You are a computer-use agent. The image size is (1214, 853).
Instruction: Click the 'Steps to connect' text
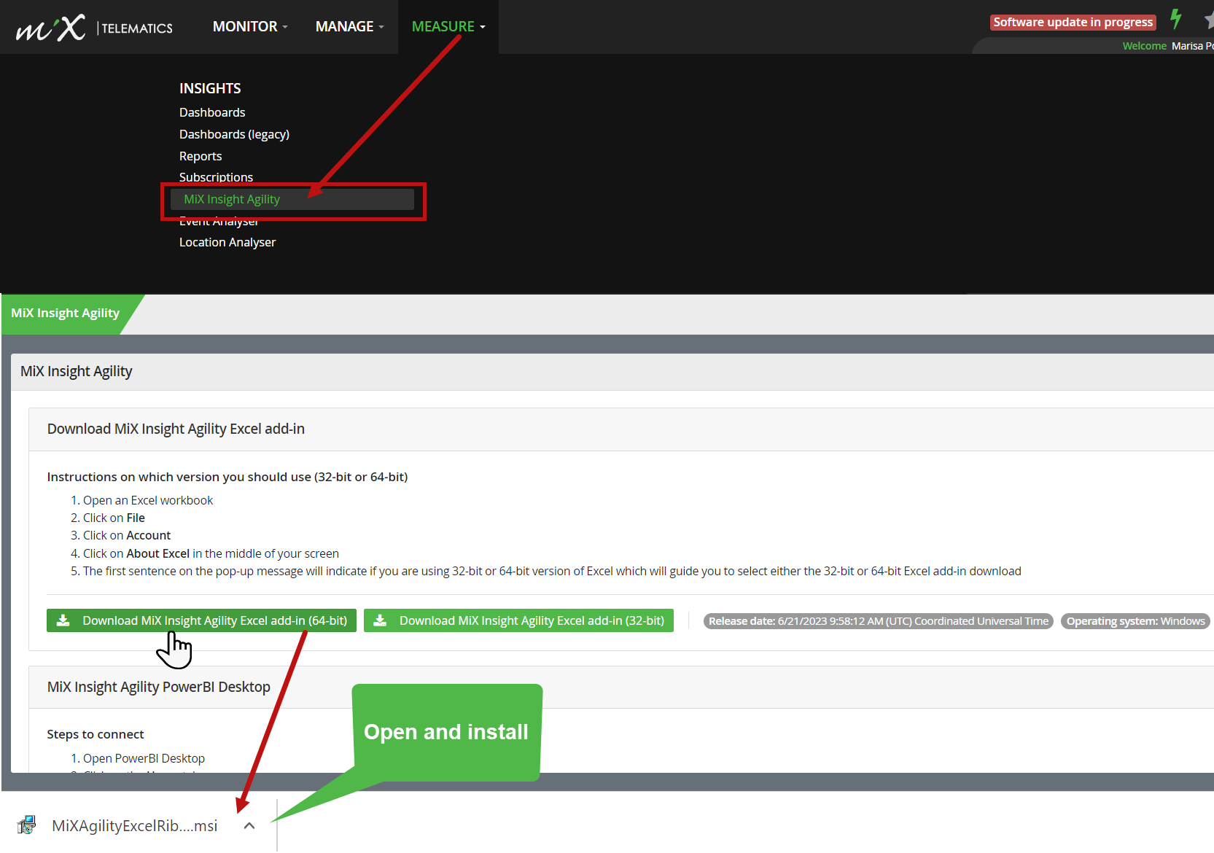click(x=96, y=734)
